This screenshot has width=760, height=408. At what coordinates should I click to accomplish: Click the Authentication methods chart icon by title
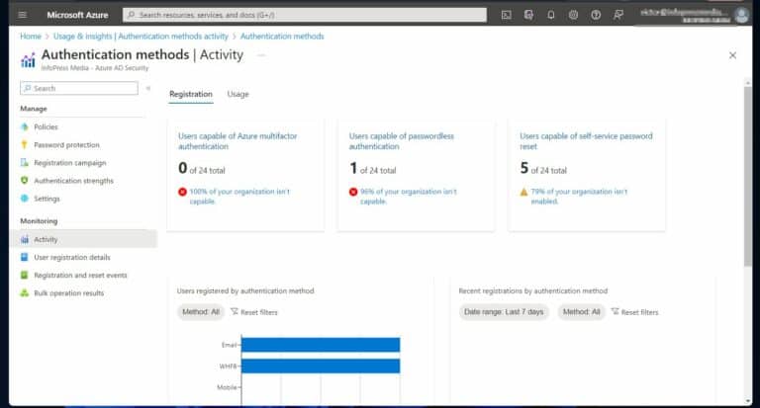(x=28, y=60)
